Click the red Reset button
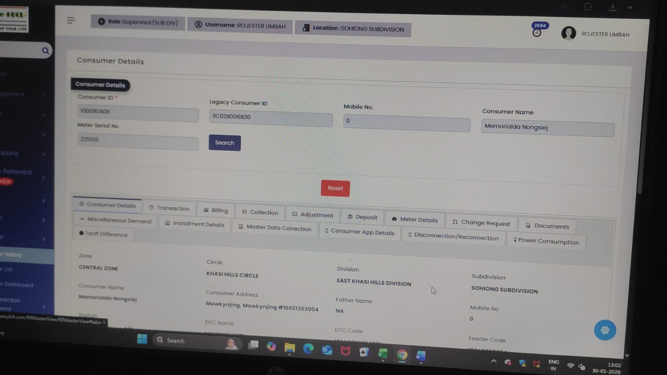The height and width of the screenshot is (375, 667). [335, 188]
